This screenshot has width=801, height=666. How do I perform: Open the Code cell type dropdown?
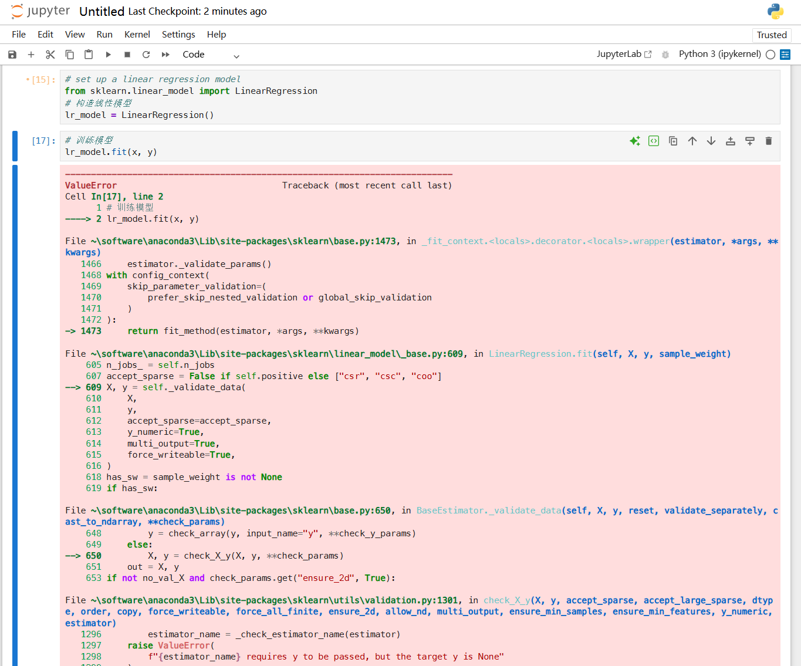[x=211, y=55]
